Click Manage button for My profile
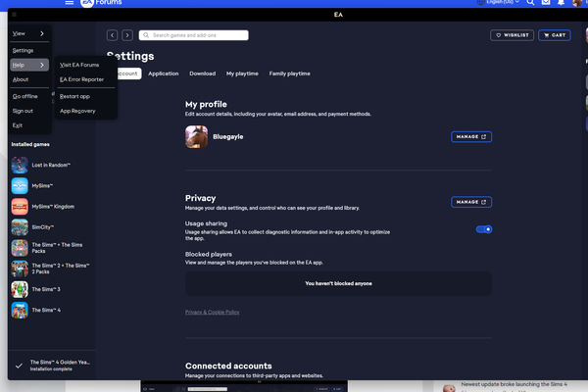Image resolution: width=588 pixels, height=392 pixels. [471, 137]
